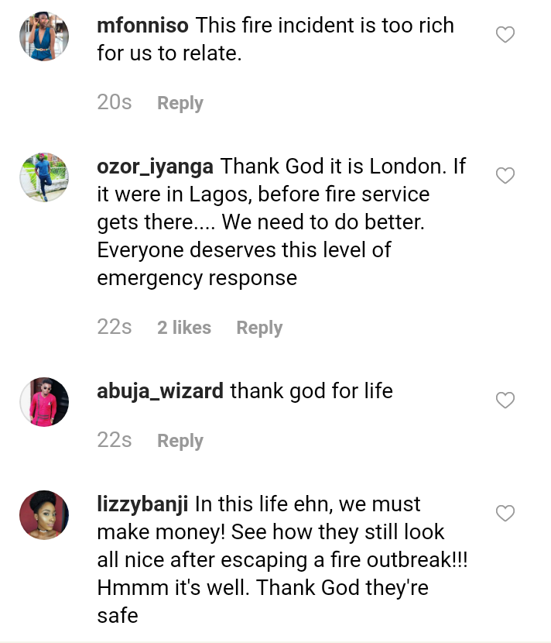Image resolution: width=551 pixels, height=643 pixels.
Task: Open lizzybanji's profile from username
Action: [143, 504]
